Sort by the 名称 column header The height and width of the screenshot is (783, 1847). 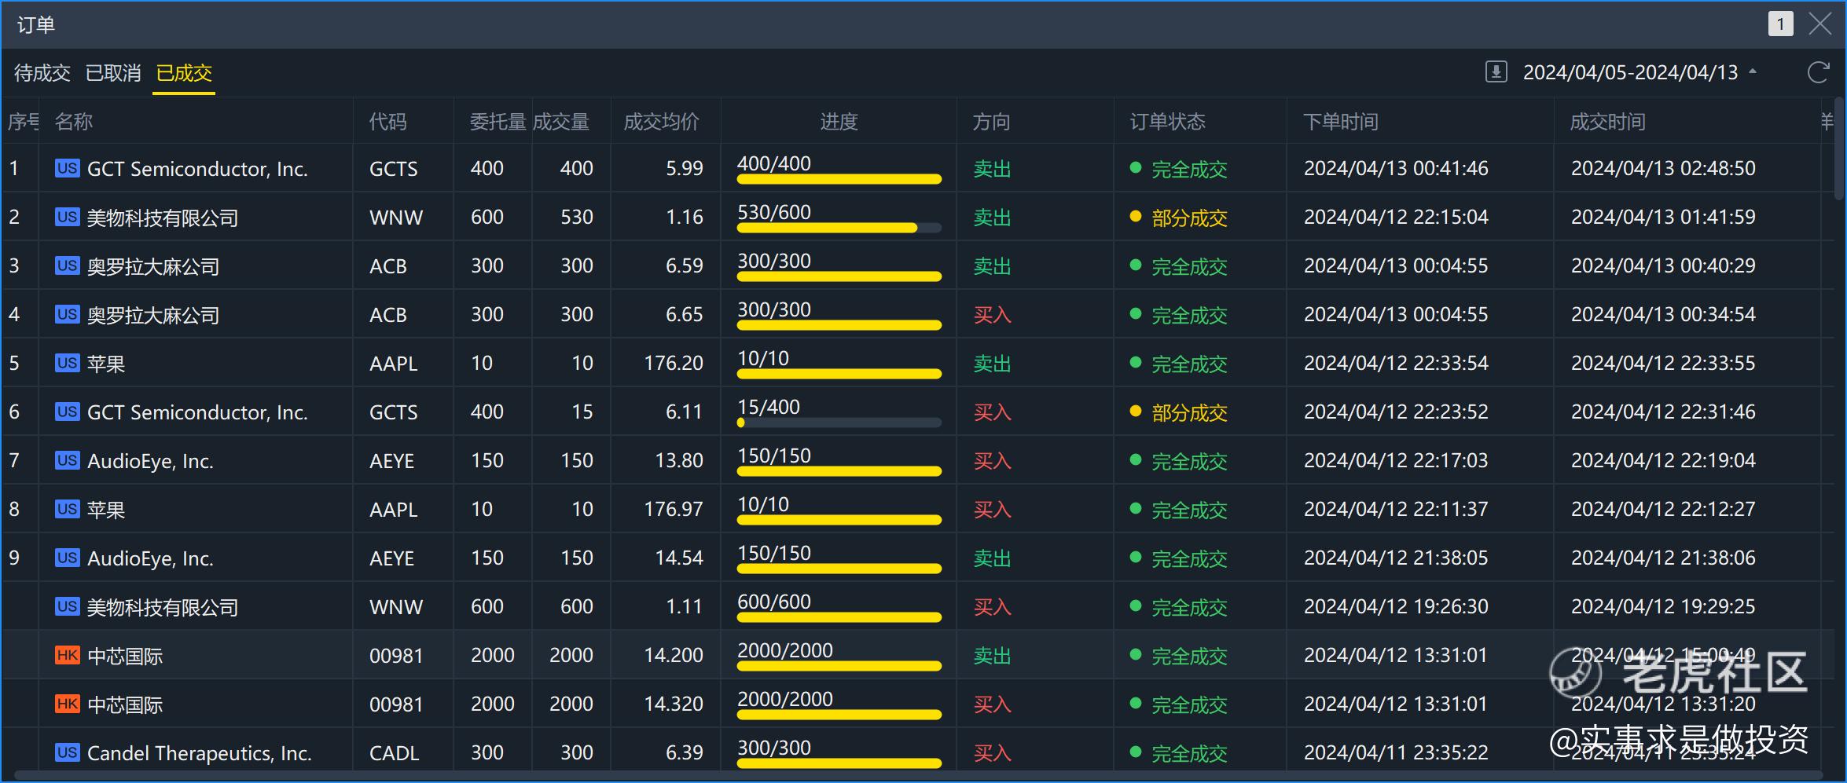pos(74,122)
